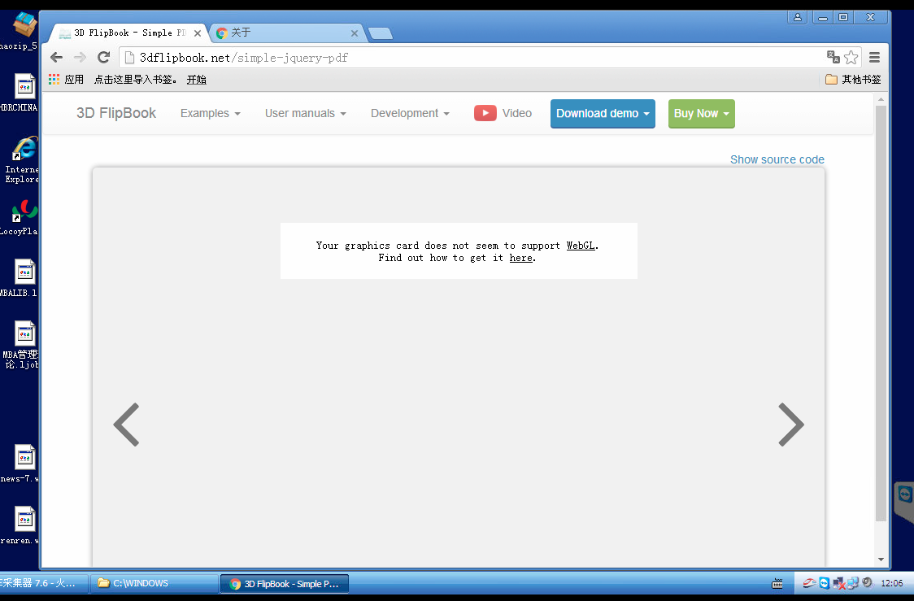Switch to the 3D FlipBook browser tab

[x=128, y=33]
